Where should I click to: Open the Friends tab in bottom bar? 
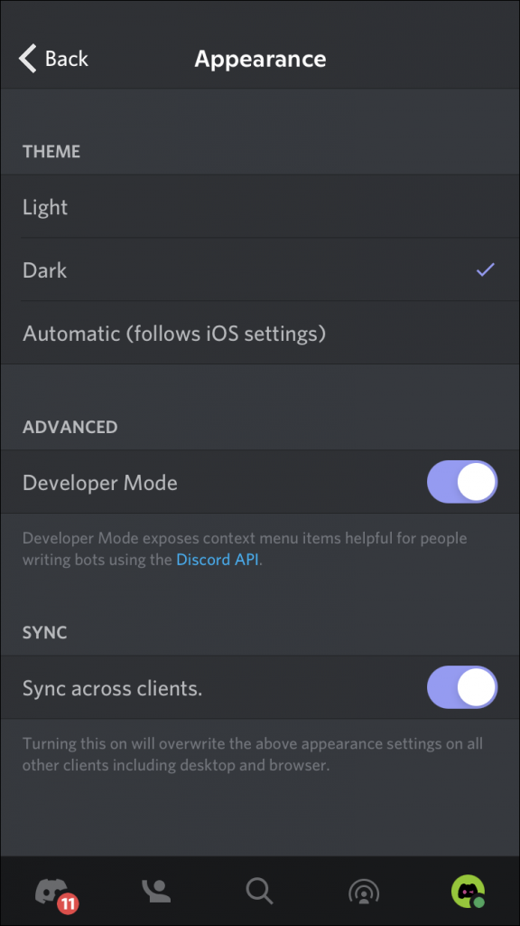[x=155, y=891]
